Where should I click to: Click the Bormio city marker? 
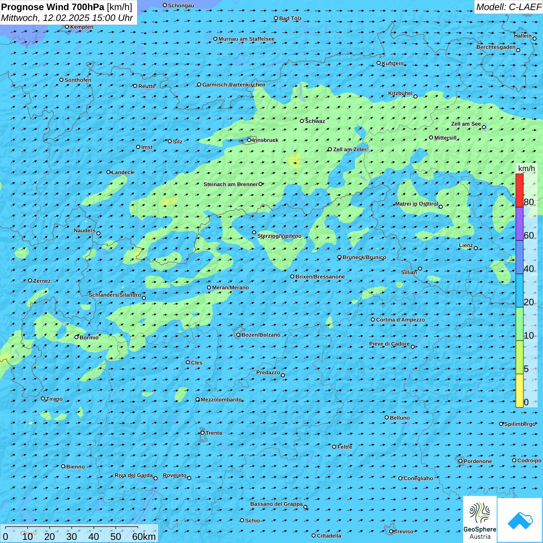click(x=76, y=337)
